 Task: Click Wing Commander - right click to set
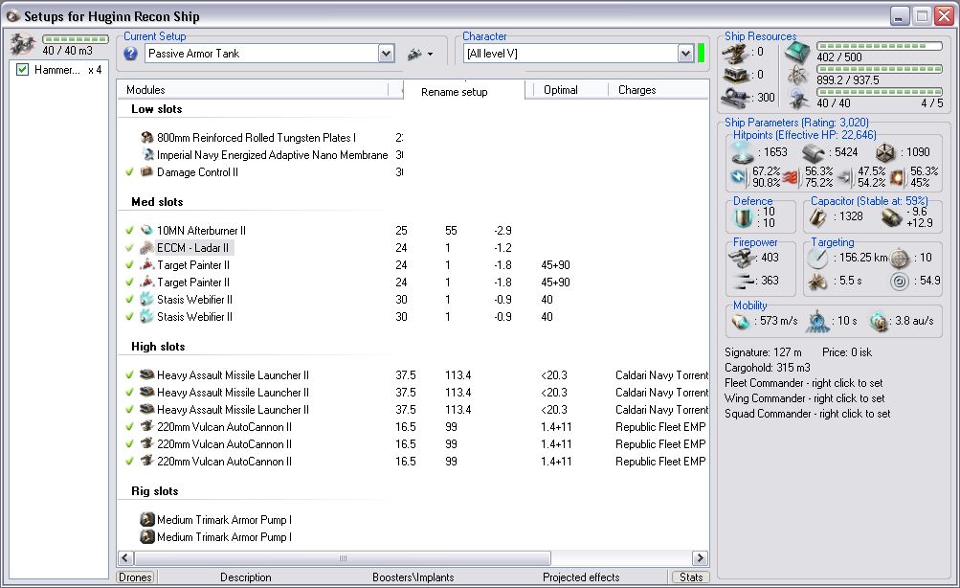pos(805,398)
